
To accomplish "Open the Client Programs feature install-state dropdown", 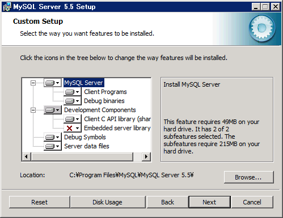I will [73, 92].
